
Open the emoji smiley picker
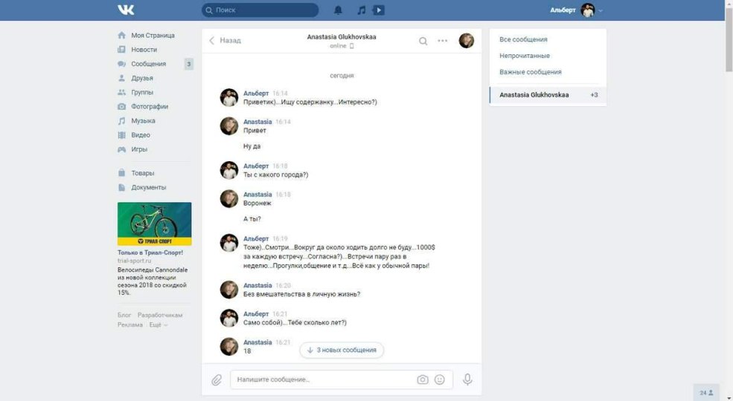click(x=440, y=379)
